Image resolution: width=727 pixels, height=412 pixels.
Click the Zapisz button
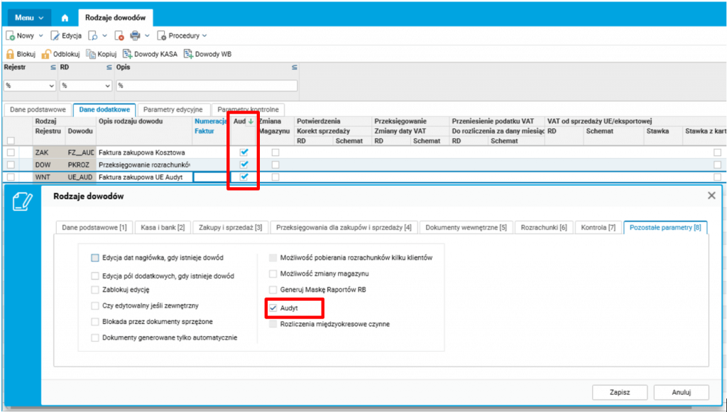pos(620,392)
